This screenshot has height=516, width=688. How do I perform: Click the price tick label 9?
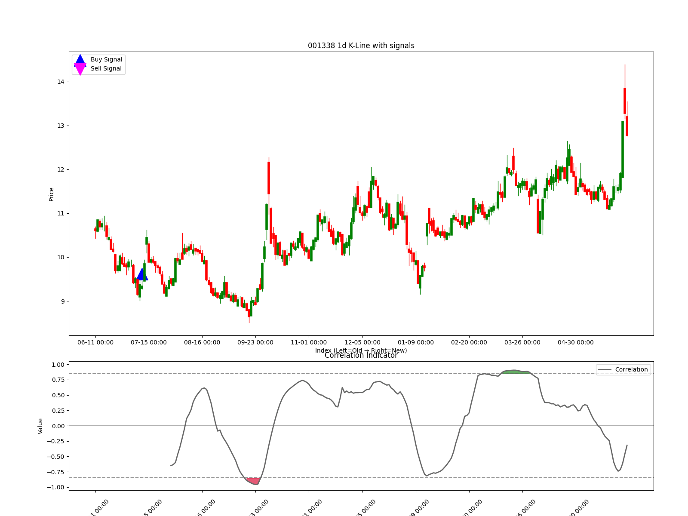click(62, 301)
